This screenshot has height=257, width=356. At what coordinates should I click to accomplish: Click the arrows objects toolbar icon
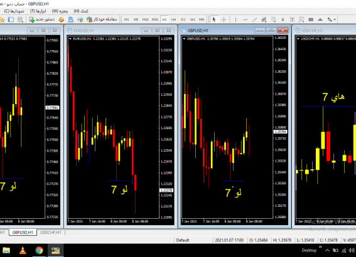[330, 19]
